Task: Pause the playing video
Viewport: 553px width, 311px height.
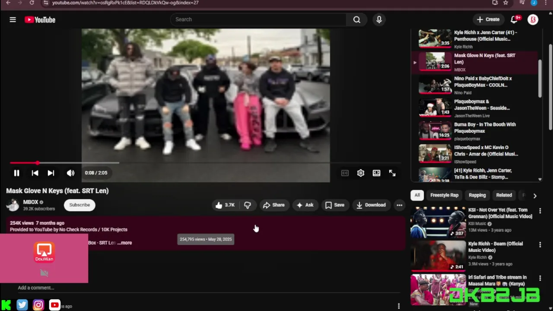Action: [x=16, y=173]
